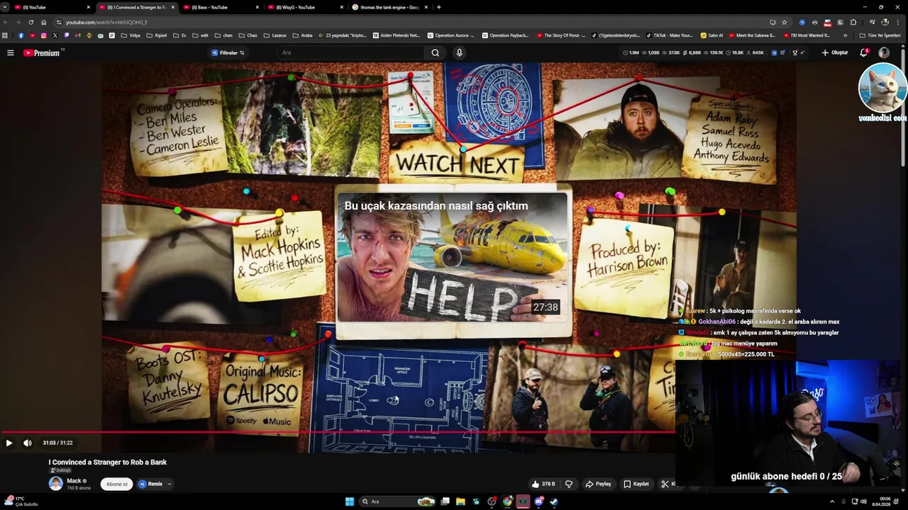Show hidden system tray icons chevron
This screenshot has width=908, height=510.
tap(832, 501)
